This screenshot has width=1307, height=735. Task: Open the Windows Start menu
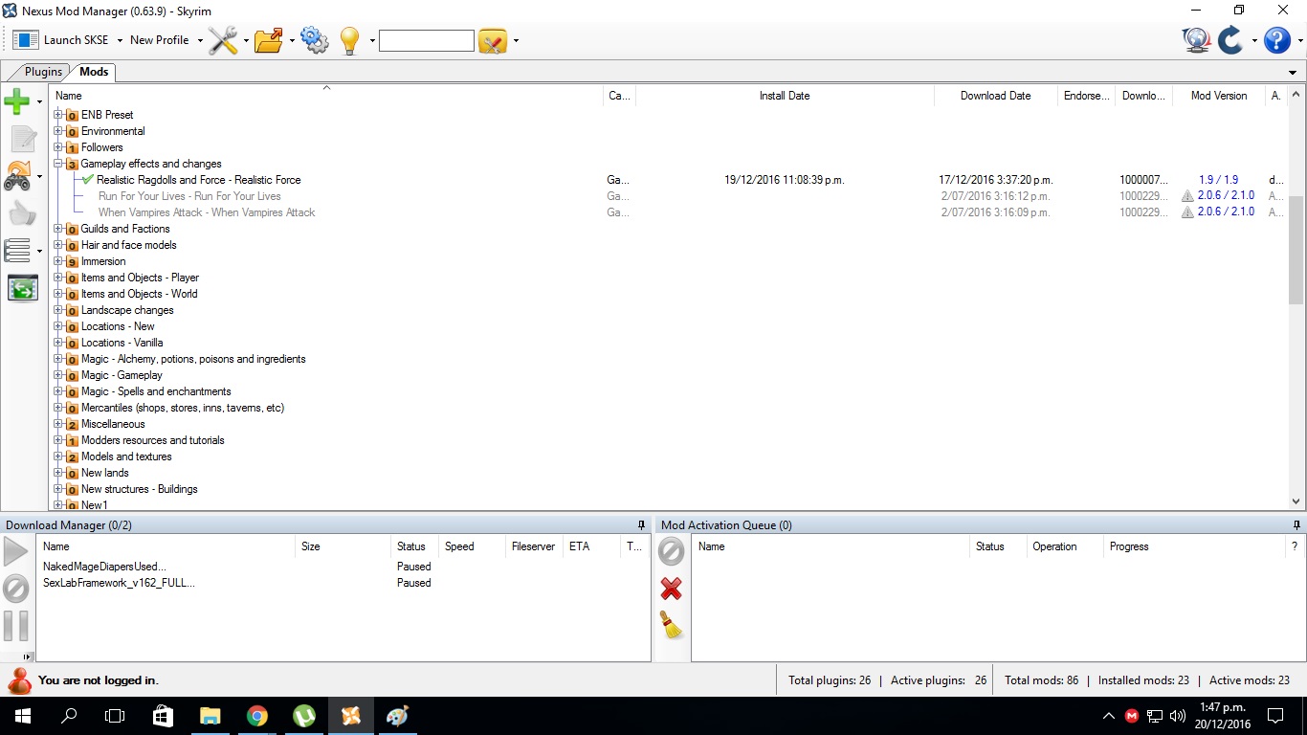pyautogui.click(x=22, y=716)
